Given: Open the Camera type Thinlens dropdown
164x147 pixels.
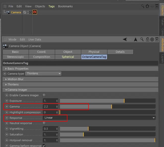Looking at the screenshot, I should (44, 74).
